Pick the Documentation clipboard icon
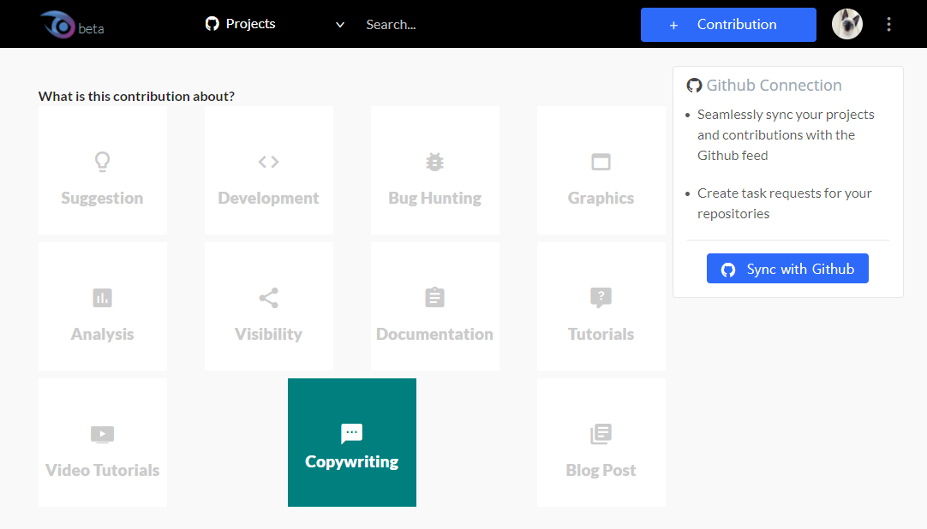The image size is (927, 529). [x=434, y=298]
